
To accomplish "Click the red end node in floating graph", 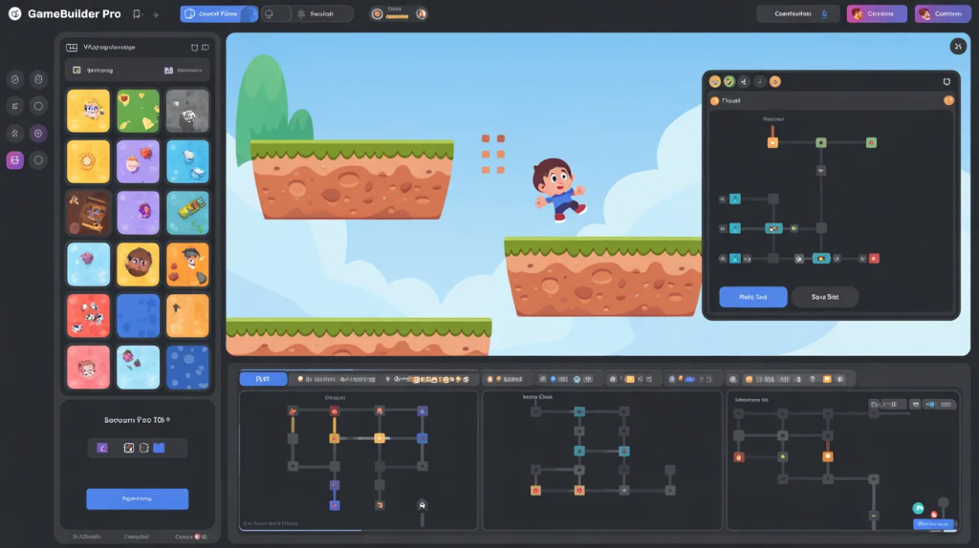I will tap(873, 258).
